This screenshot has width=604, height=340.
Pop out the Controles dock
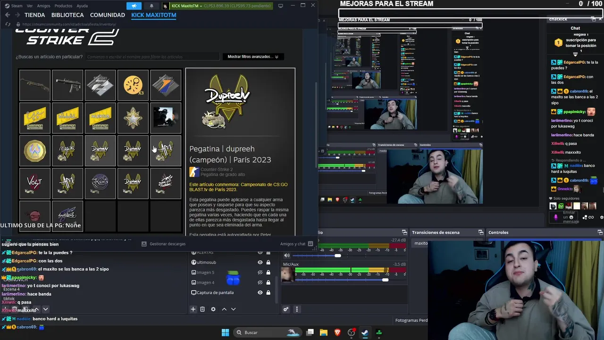[x=600, y=232]
